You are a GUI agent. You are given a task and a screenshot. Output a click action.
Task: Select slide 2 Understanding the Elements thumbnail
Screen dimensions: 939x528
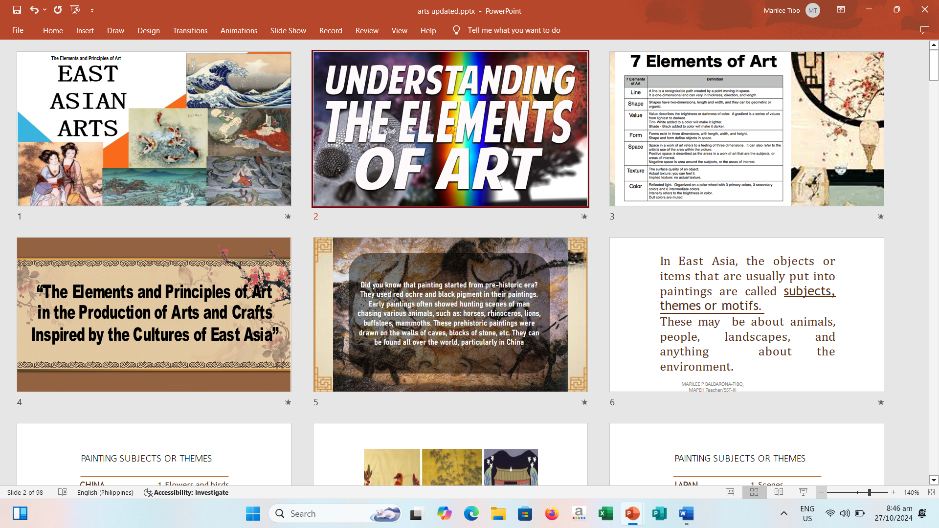pos(450,129)
